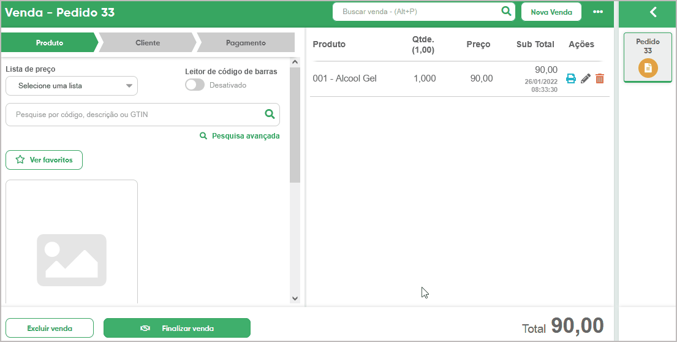The width and height of the screenshot is (677, 342).
Task: Click the date 26/01/2022 in Sub Total
Action: pyautogui.click(x=541, y=81)
